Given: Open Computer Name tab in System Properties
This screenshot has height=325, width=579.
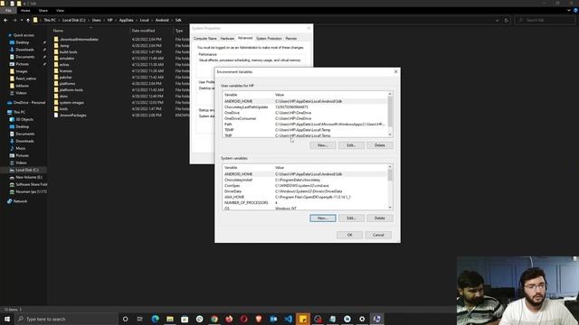Looking at the screenshot, I should (205, 38).
